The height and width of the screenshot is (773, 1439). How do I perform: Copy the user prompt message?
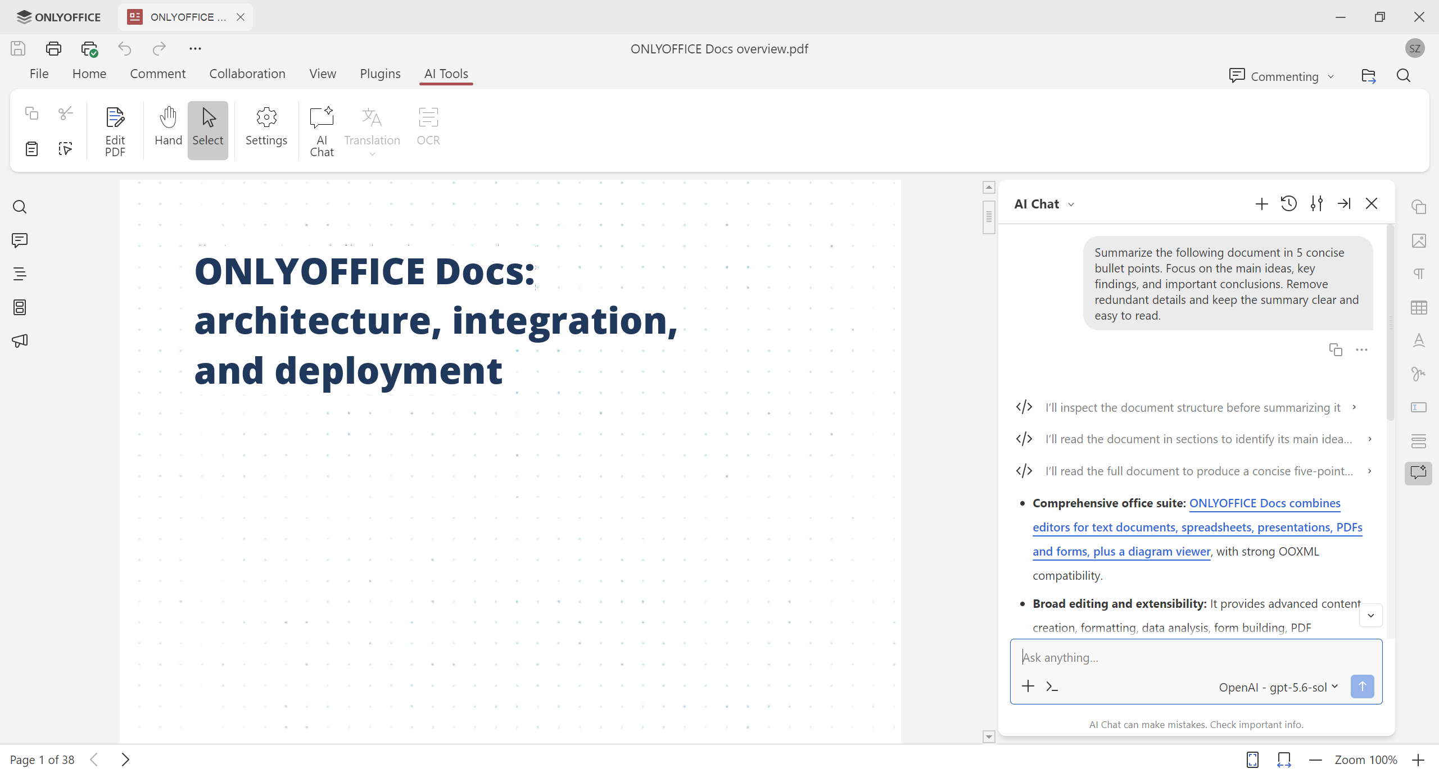point(1336,349)
